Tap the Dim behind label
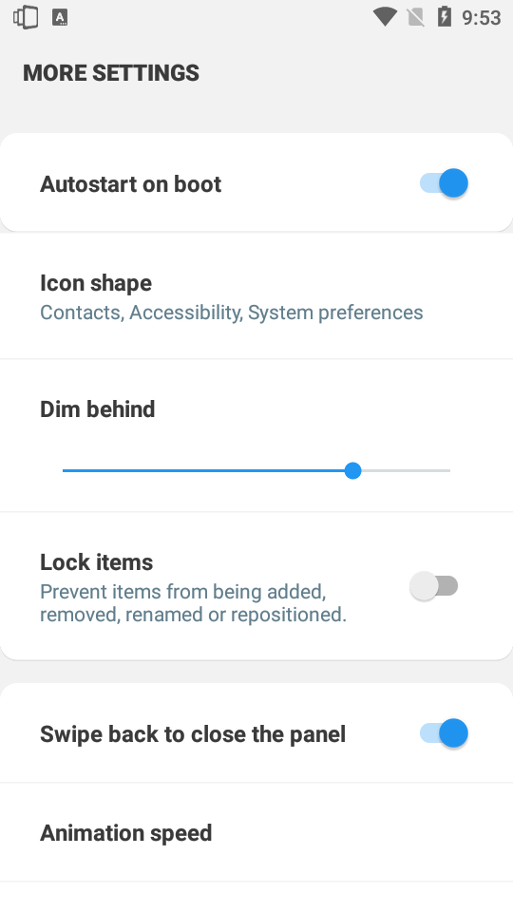 point(98,408)
